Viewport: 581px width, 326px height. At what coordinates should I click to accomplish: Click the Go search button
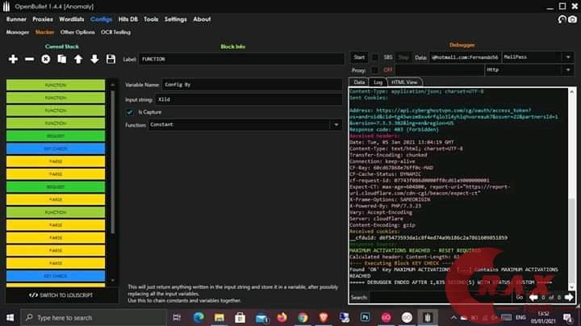point(520,297)
